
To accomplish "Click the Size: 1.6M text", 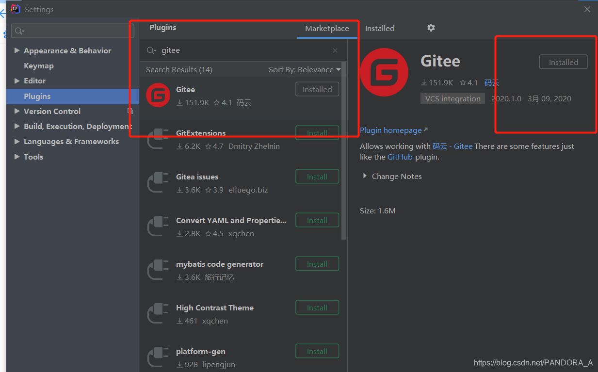I will tap(378, 210).
